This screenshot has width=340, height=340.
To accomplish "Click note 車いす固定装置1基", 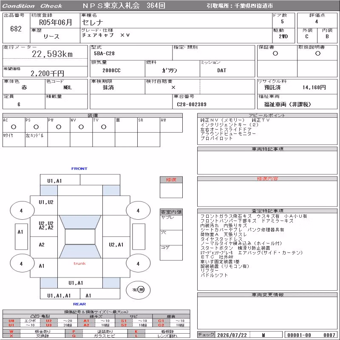I will click(220, 262).
